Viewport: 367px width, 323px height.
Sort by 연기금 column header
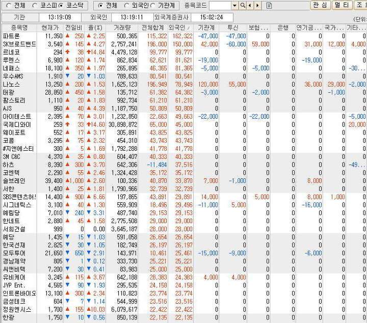click(x=309, y=28)
